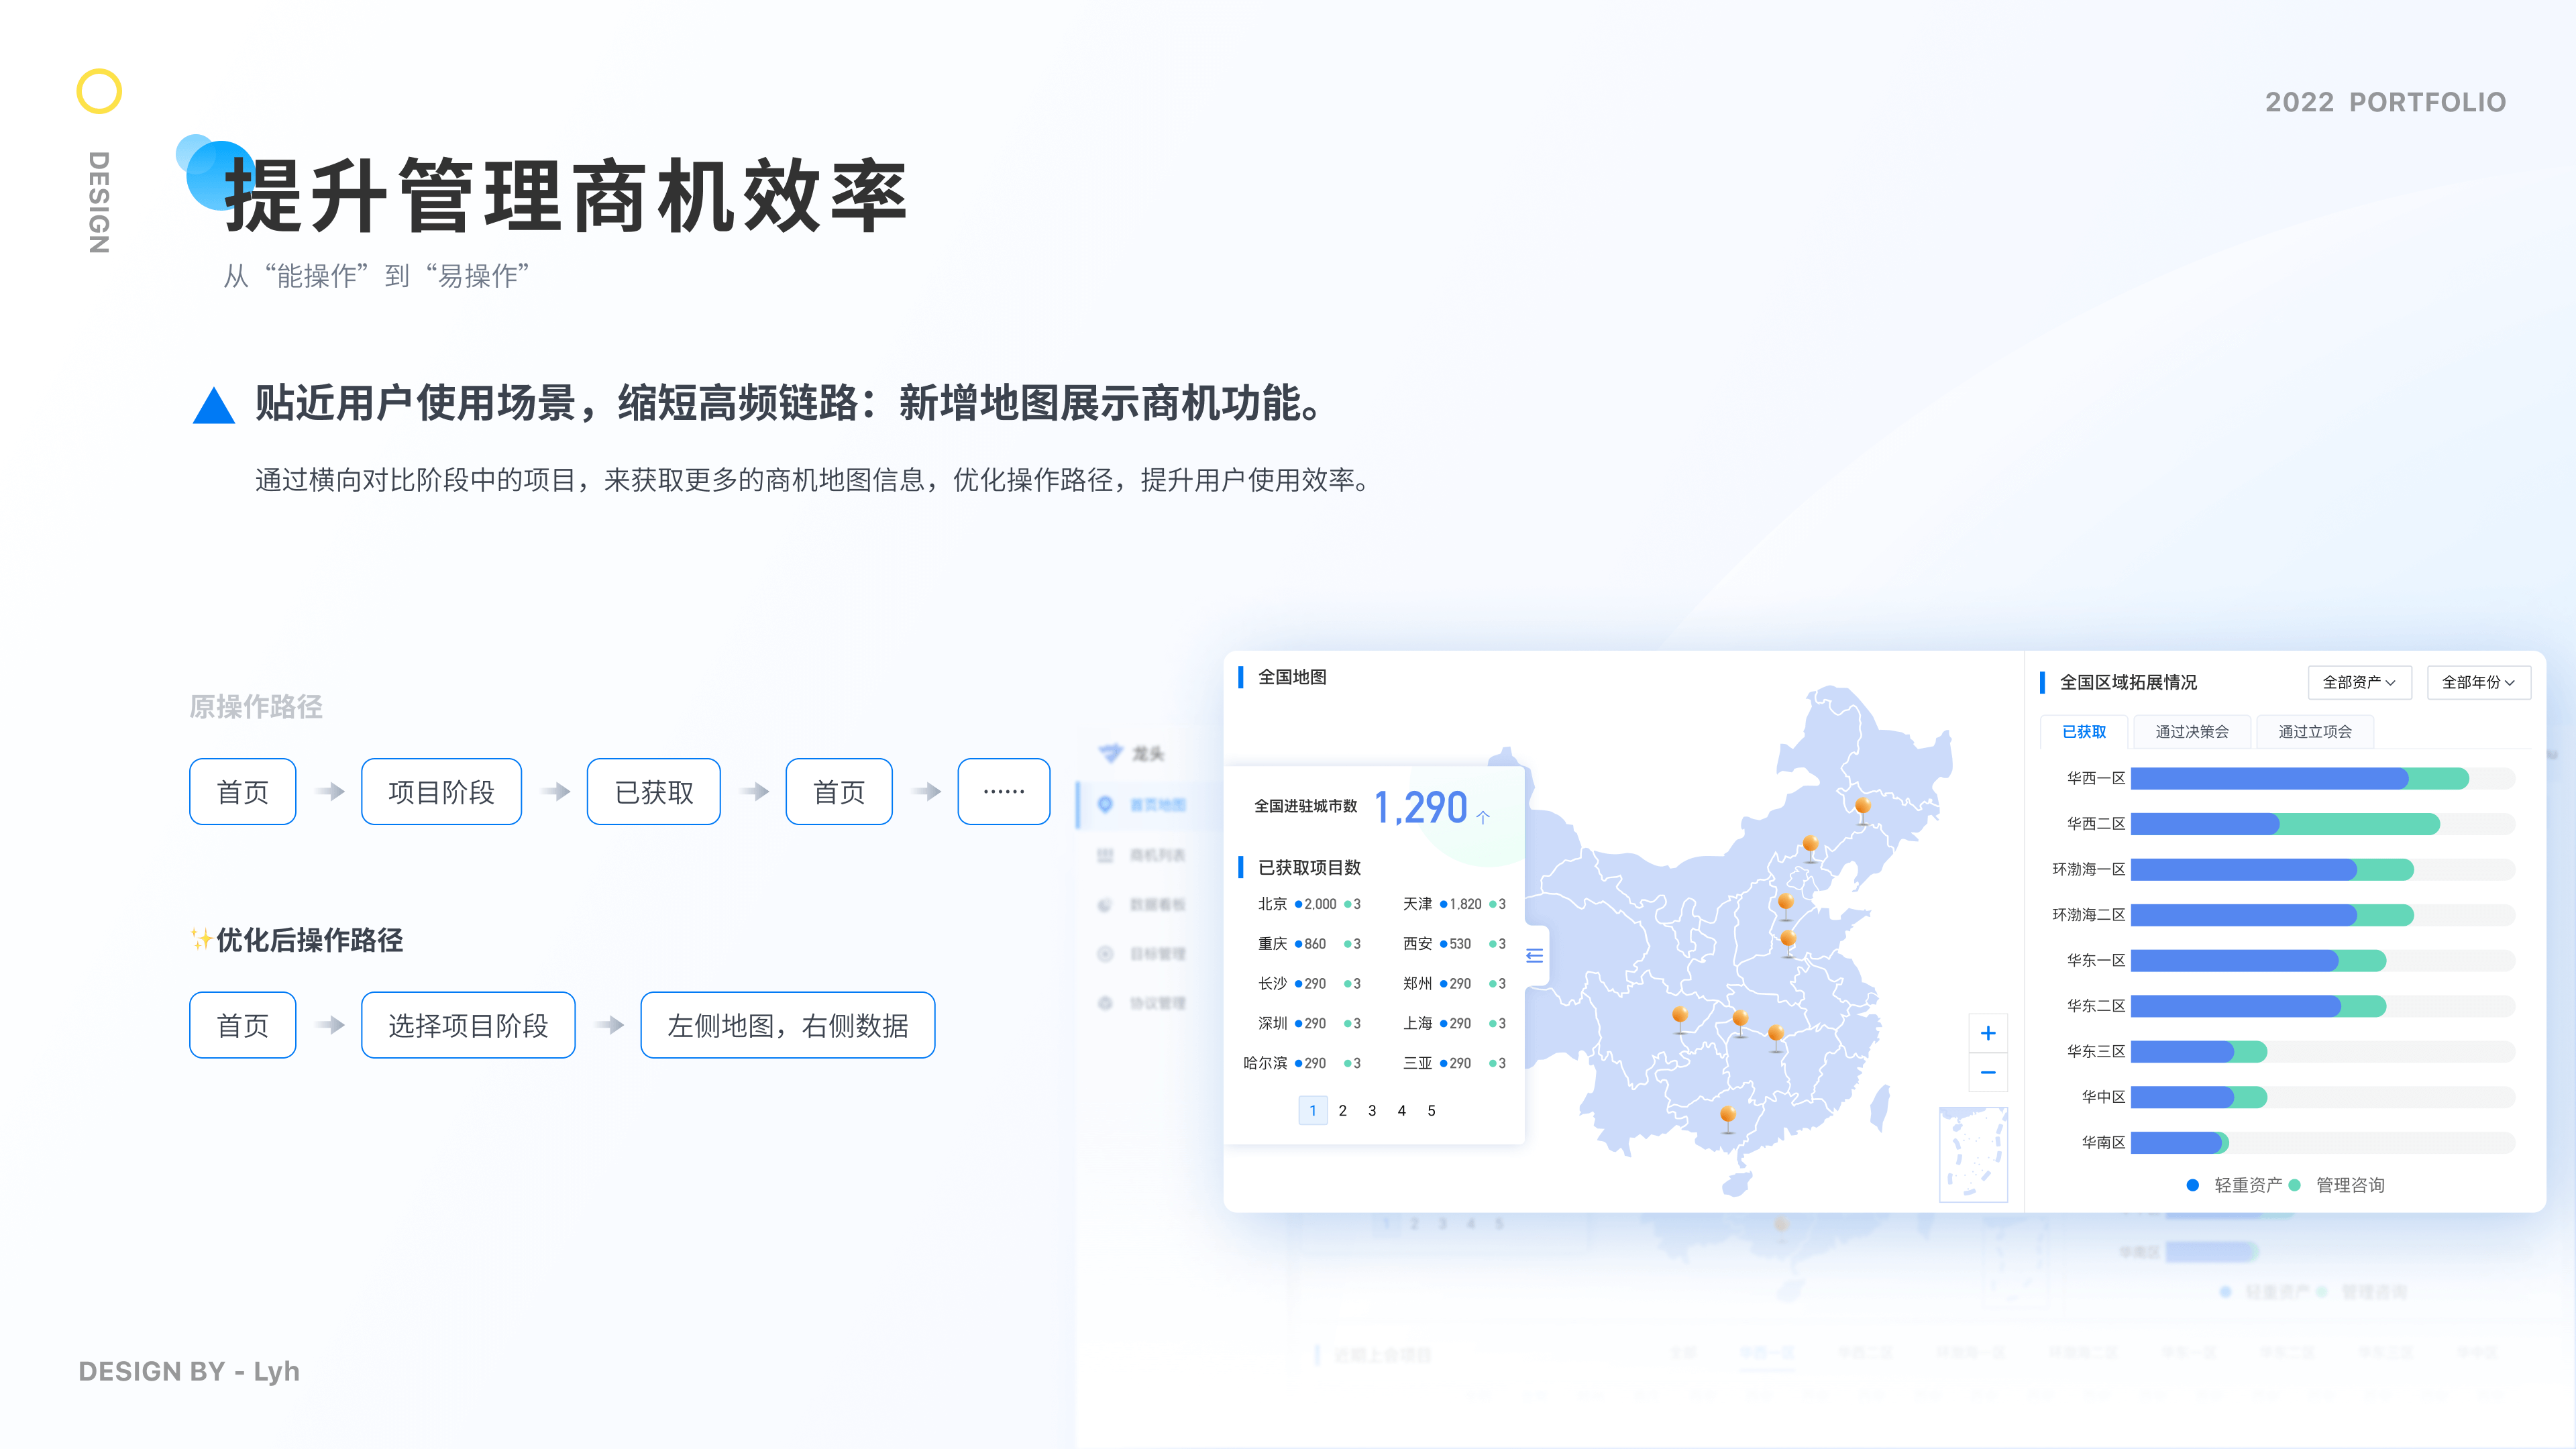Image resolution: width=2576 pixels, height=1449 pixels.
Task: Click the zoom in plus button on map
Action: click(1988, 1033)
